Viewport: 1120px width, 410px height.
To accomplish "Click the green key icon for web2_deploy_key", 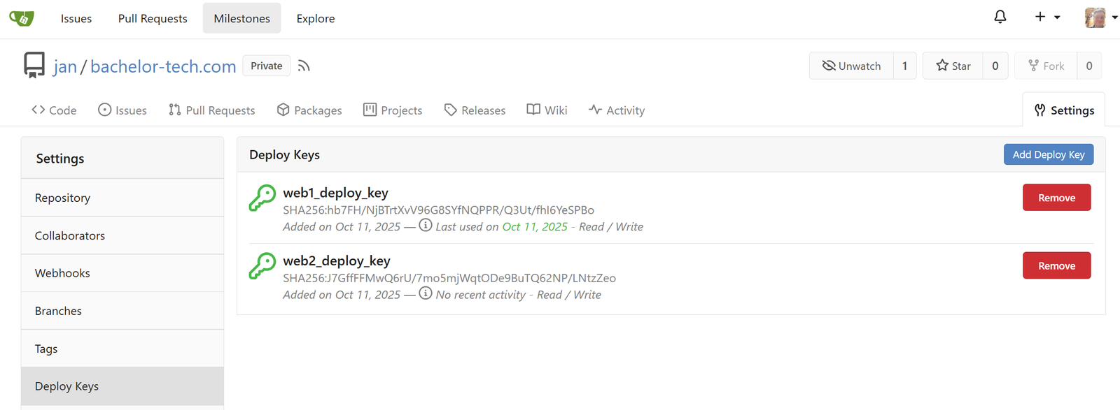I will [x=262, y=266].
